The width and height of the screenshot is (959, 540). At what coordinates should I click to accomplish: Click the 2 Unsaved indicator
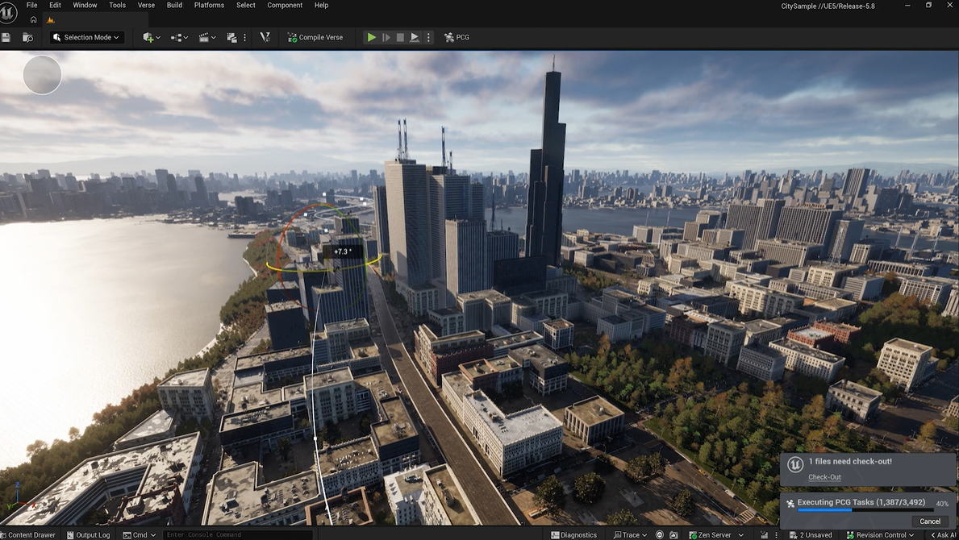coord(811,534)
